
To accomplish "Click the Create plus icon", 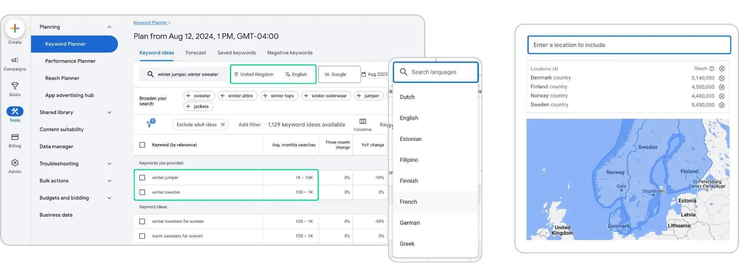I will tap(15, 28).
